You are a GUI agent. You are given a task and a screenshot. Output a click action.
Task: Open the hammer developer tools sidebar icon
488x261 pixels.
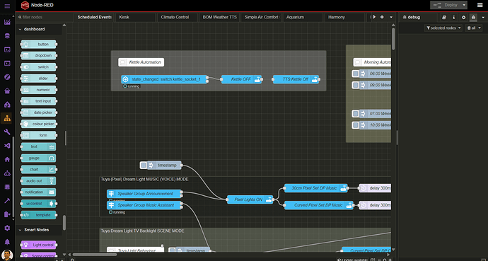pos(7,201)
